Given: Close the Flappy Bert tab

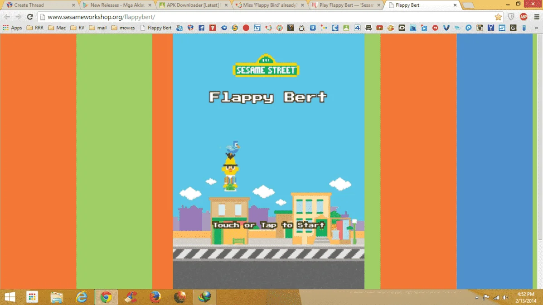Looking at the screenshot, I should (455, 5).
